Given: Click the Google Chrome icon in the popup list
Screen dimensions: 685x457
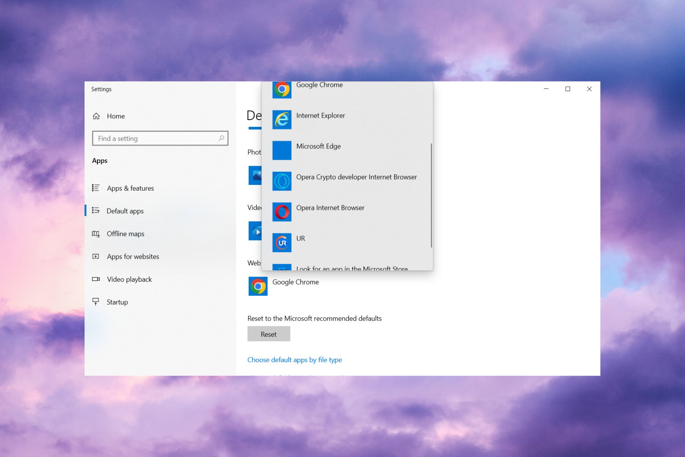Looking at the screenshot, I should 282,90.
